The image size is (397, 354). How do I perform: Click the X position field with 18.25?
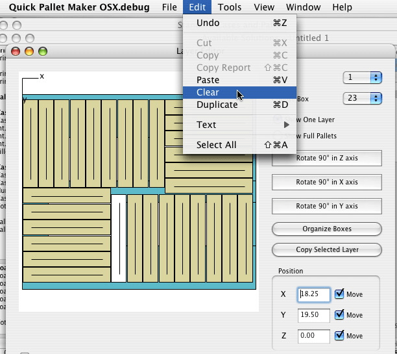314,294
